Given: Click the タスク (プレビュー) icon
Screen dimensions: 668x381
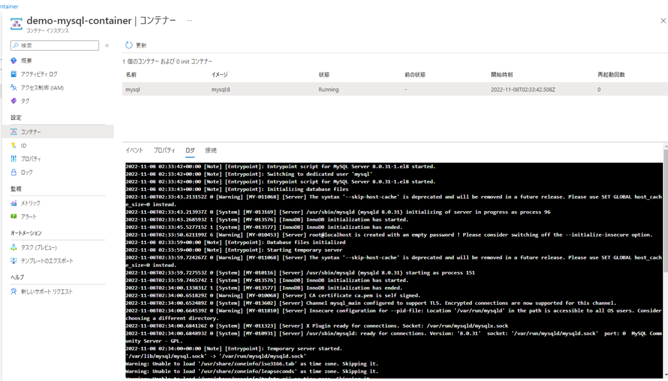Looking at the screenshot, I should click(x=14, y=247).
